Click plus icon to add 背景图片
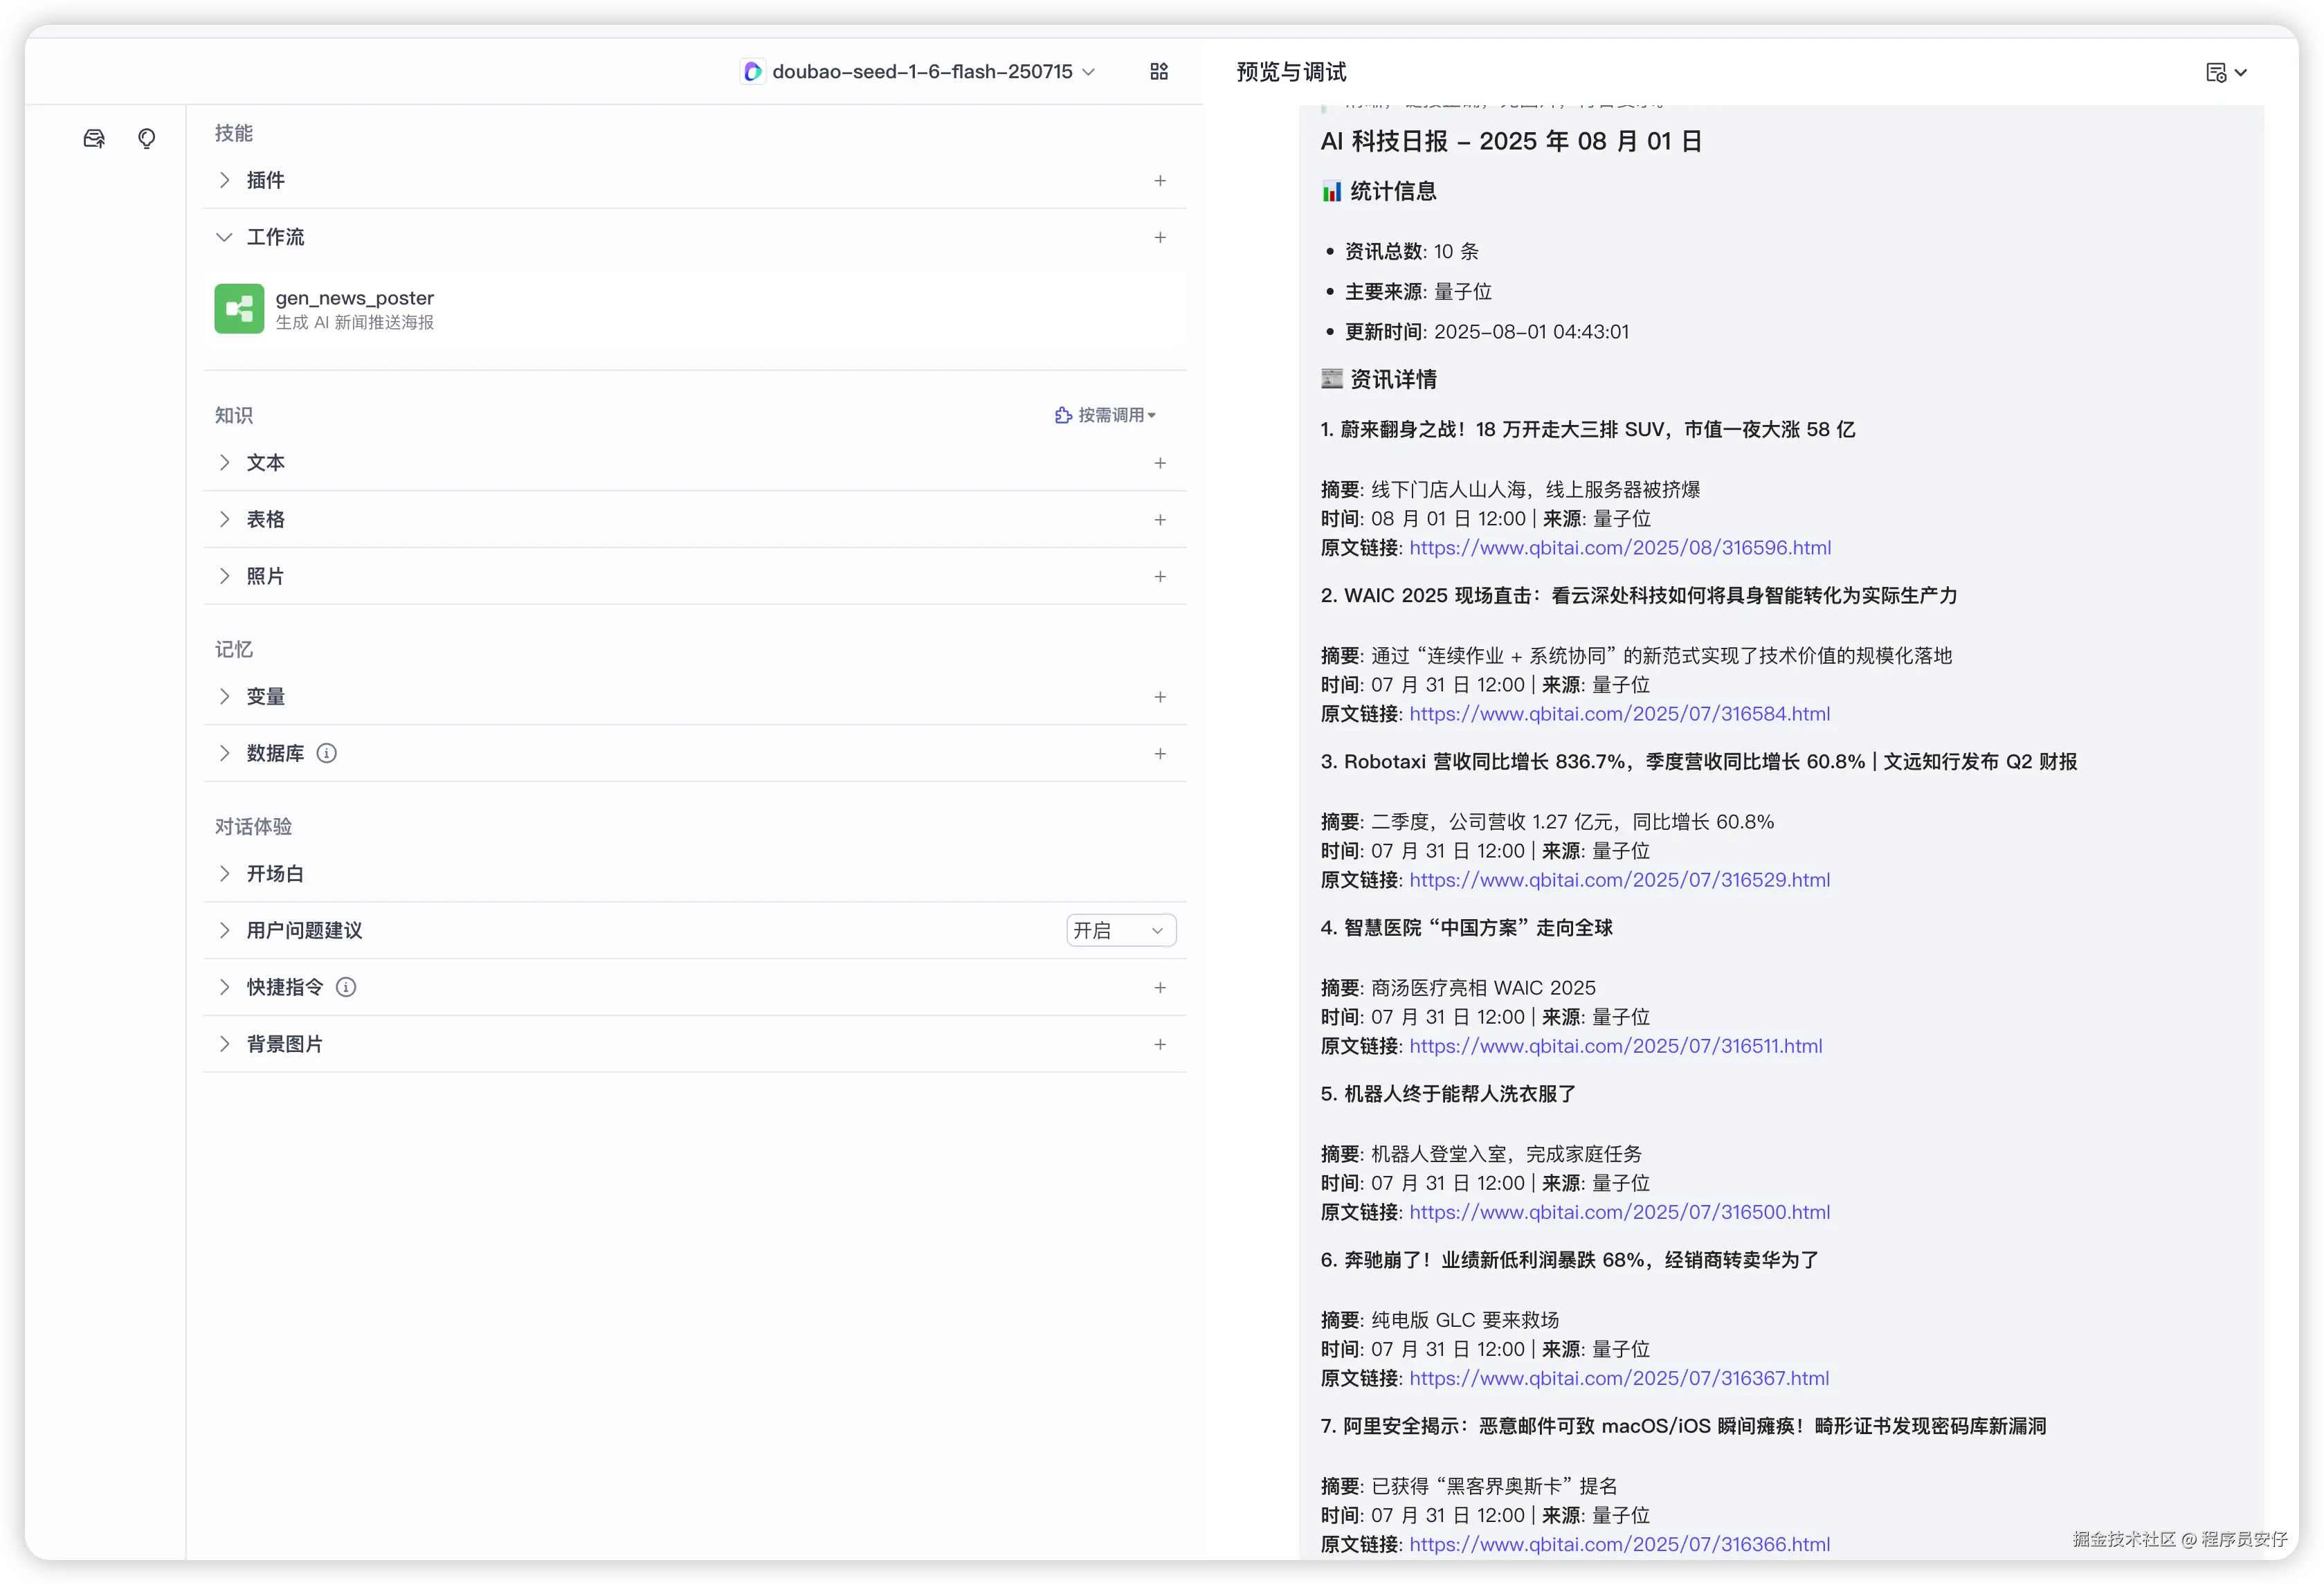2324x1585 pixels. 1160,1044
